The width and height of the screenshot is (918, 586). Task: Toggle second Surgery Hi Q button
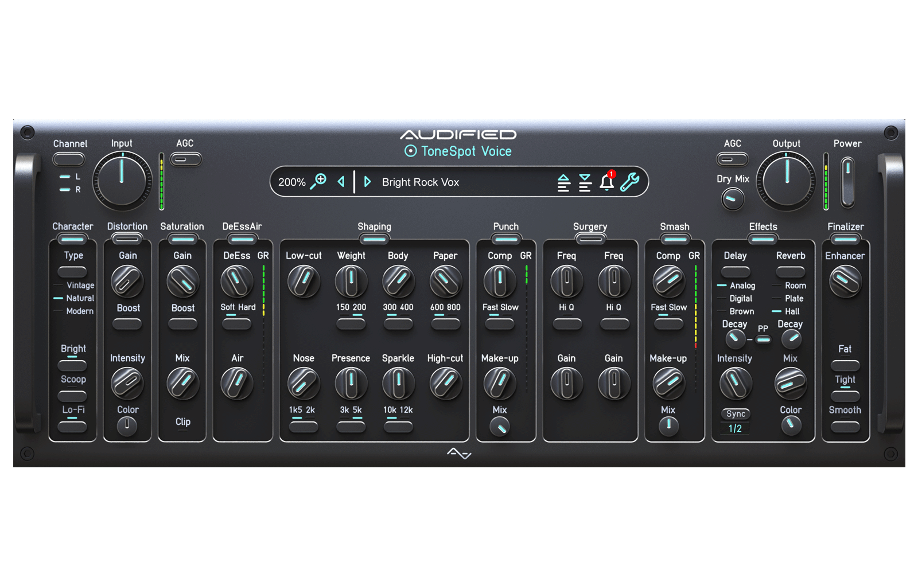pyautogui.click(x=614, y=323)
